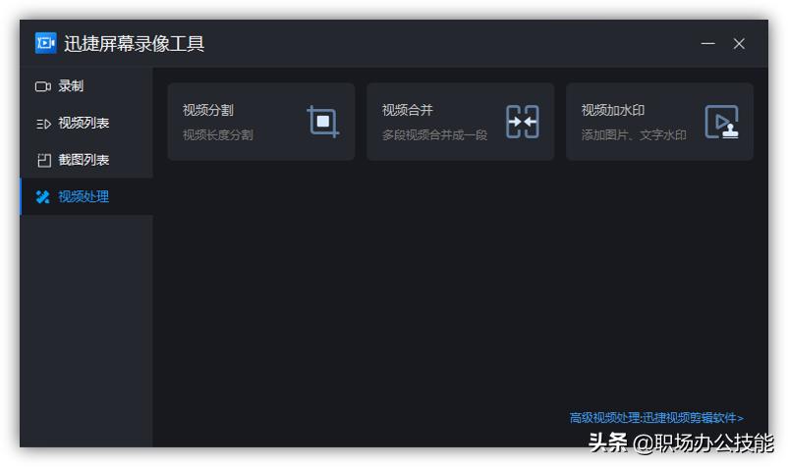The height and width of the screenshot is (467, 788).
Task: Click the 迅捷屏幕录像工具 window title
Action: [x=135, y=43]
